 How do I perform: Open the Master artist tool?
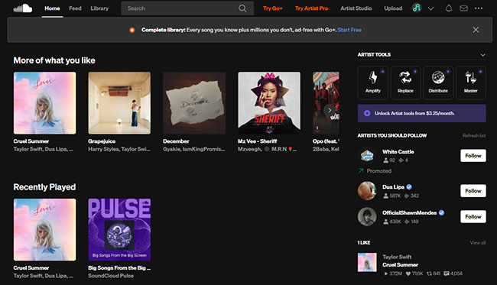click(x=471, y=83)
